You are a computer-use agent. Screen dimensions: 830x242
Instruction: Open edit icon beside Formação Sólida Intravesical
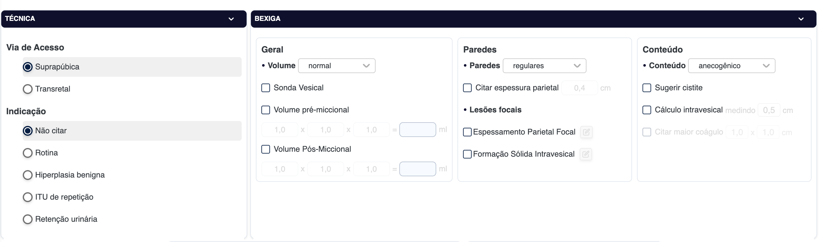586,154
